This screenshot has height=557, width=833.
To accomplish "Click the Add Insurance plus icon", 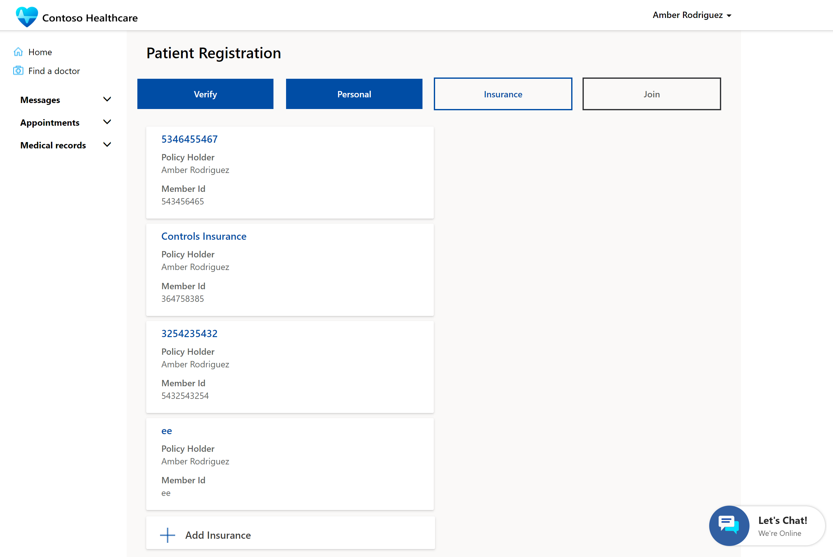I will (168, 535).
